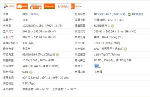Click help icon next to 60Hz
The height and width of the screenshot is (97, 150).
(31, 72)
